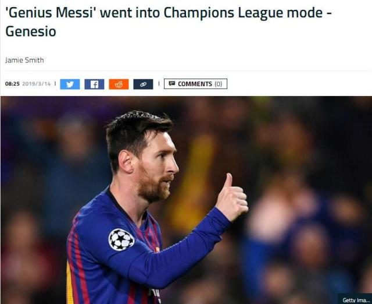The height and width of the screenshot is (304, 372).
Task: Share the article on Facebook
Action: pos(94,84)
